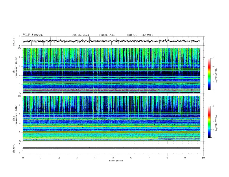Click time axis tick label "3"
229x177 pixels.
pos(77,158)
